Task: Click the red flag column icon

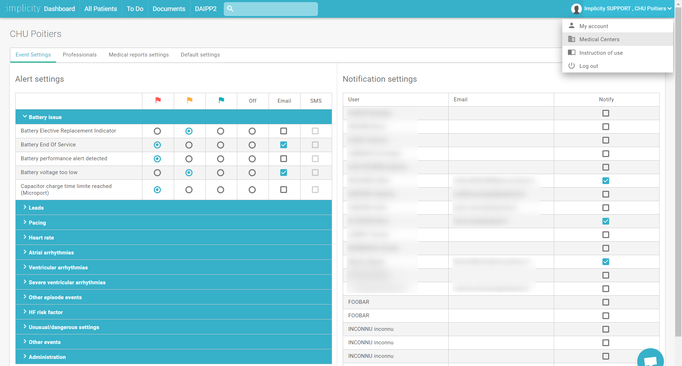Action: pyautogui.click(x=158, y=101)
